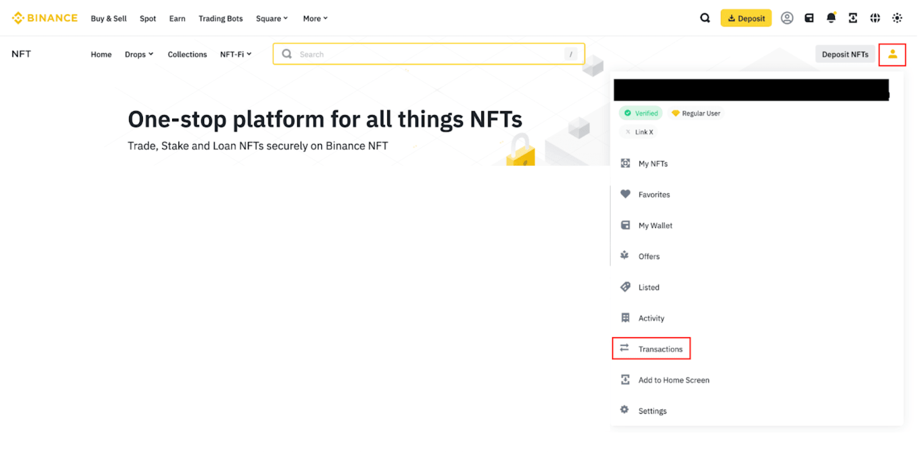Open the account profile icon in header
The height and width of the screenshot is (452, 918).
click(787, 18)
